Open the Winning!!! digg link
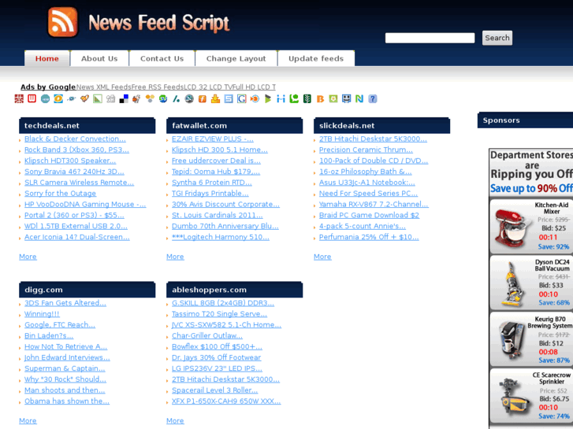The width and height of the screenshot is (573, 429). point(42,314)
